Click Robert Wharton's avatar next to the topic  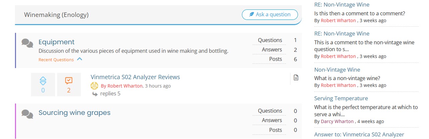tap(94, 86)
